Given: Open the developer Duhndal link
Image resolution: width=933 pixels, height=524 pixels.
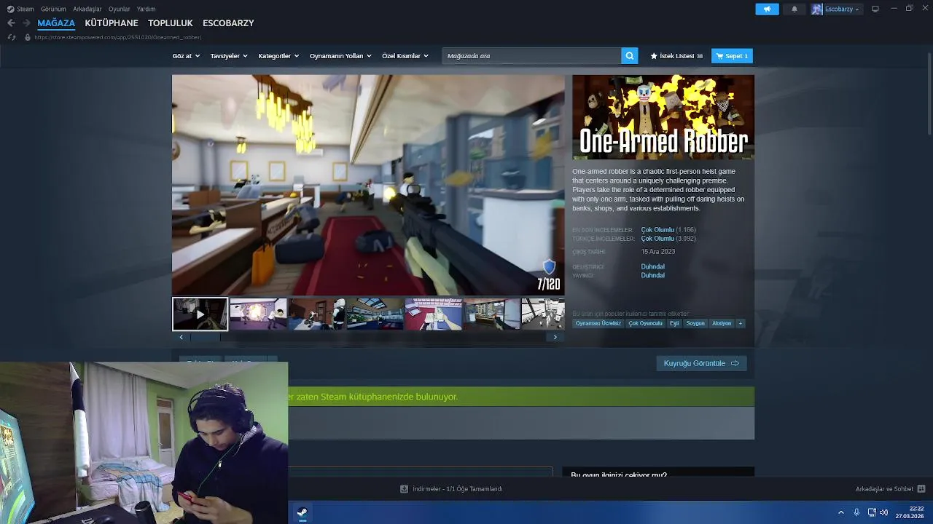Looking at the screenshot, I should coord(652,266).
